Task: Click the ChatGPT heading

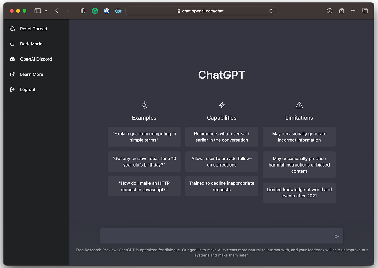Action: click(x=222, y=75)
